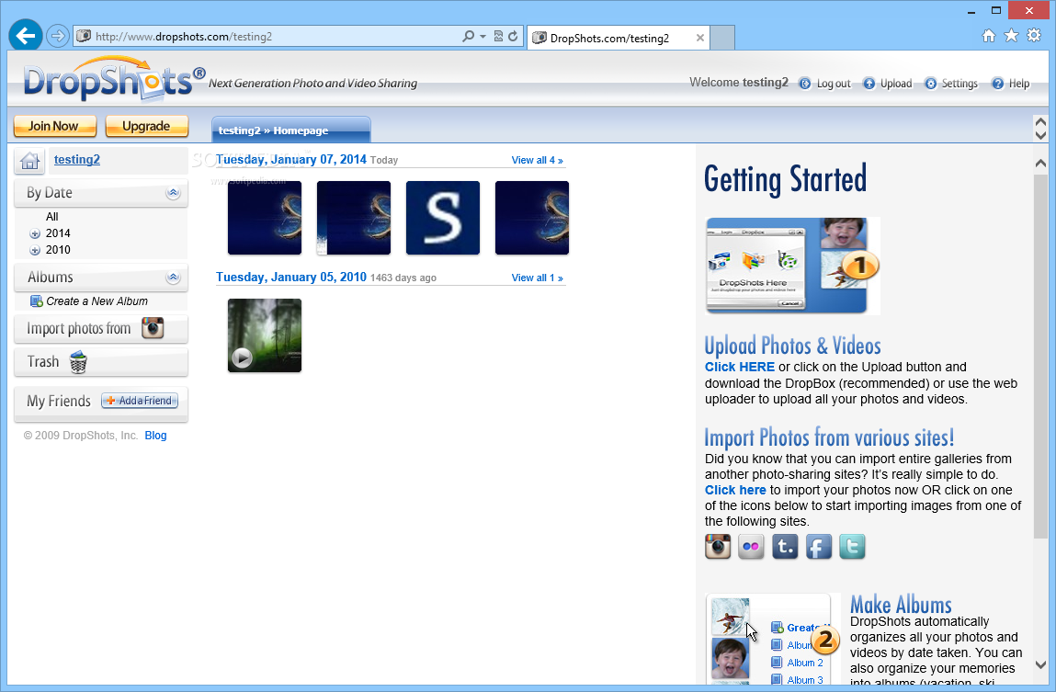The image size is (1056, 692).
Task: Click the Instagram camera icon in sidebar
Action: click(x=153, y=328)
